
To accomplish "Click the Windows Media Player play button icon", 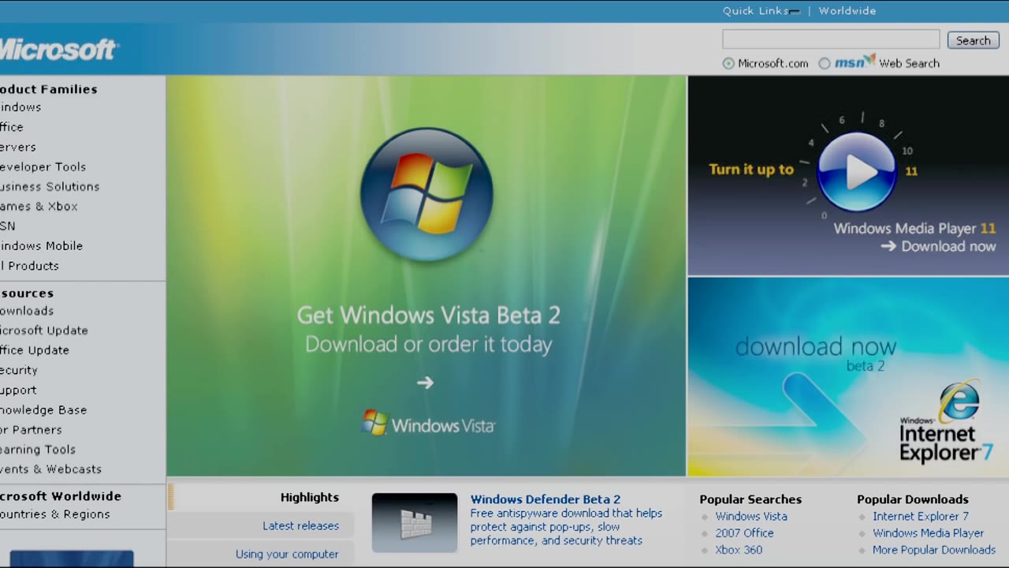I will (x=857, y=171).
